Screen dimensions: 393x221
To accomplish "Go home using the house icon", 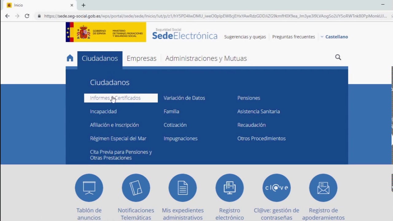I will 70,58.
